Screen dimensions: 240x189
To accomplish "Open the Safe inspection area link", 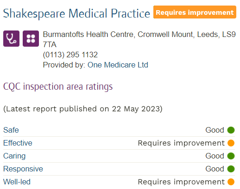I will 11,130.
